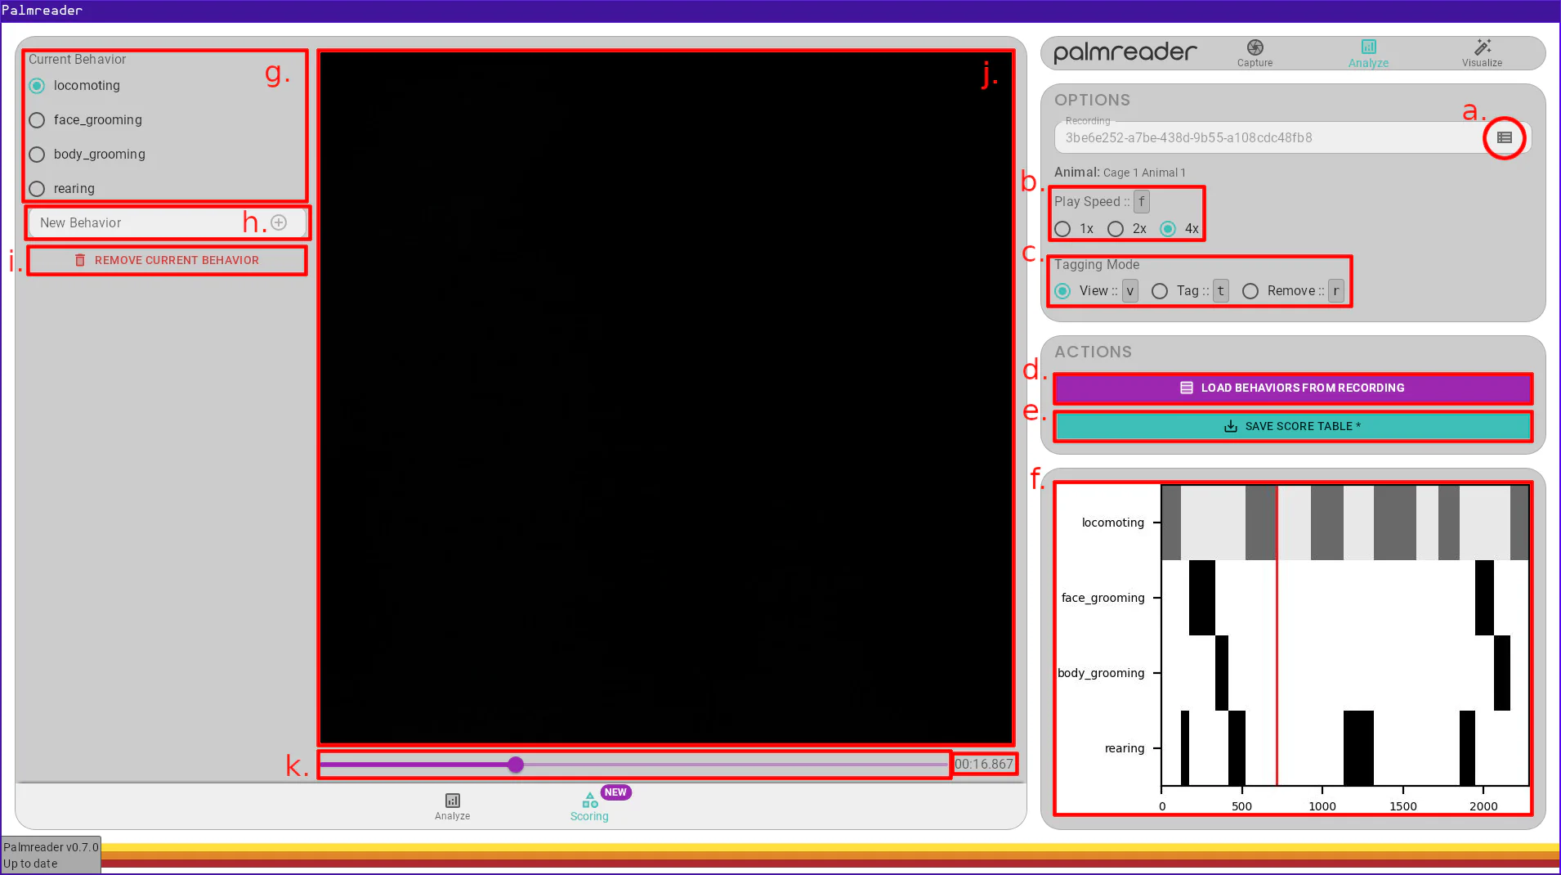Click the Recording ID field
Screen dimensions: 1561x875
[x=1267, y=138]
